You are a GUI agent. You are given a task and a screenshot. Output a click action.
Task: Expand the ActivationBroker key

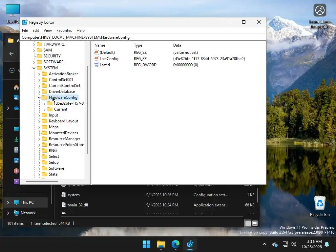(39, 74)
